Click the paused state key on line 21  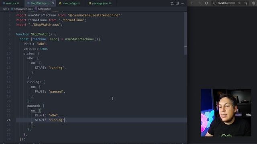[33, 106]
